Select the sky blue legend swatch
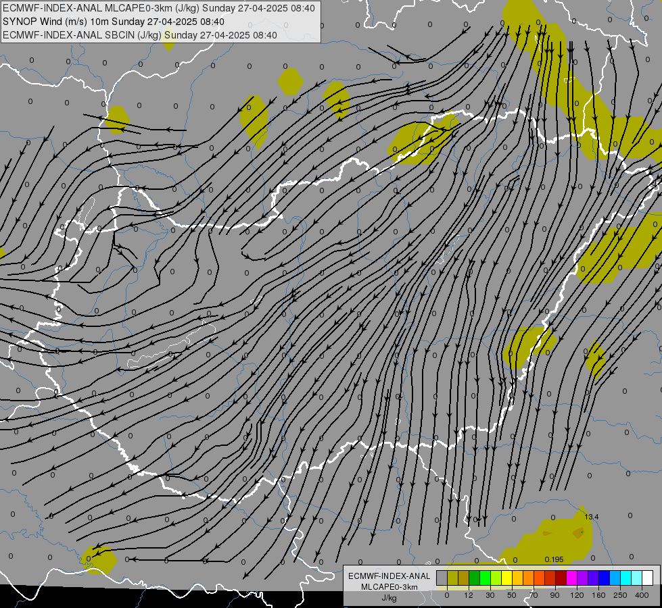The width and height of the screenshot is (662, 608). (615, 578)
